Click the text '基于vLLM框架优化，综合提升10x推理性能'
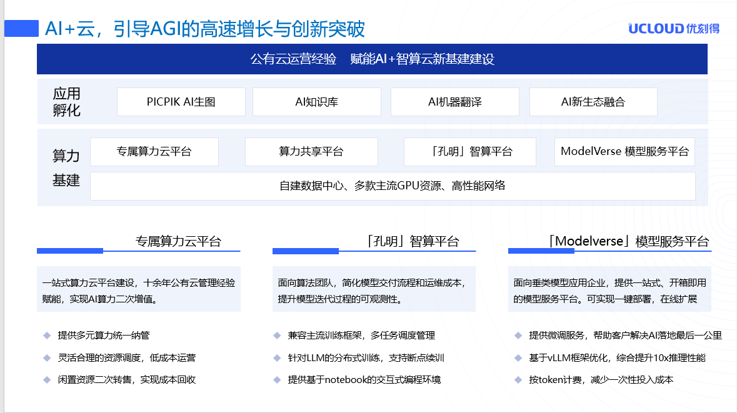This screenshot has height=413, width=737. pos(617,358)
